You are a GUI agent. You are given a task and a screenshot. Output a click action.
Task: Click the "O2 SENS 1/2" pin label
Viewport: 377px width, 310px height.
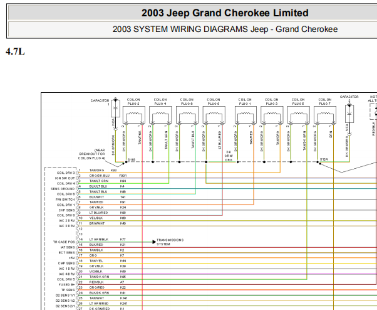pos(65,301)
